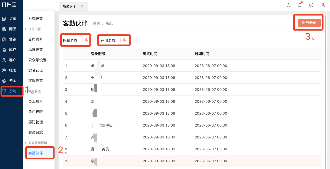Click the 商品 products grid icon

coord(4,29)
